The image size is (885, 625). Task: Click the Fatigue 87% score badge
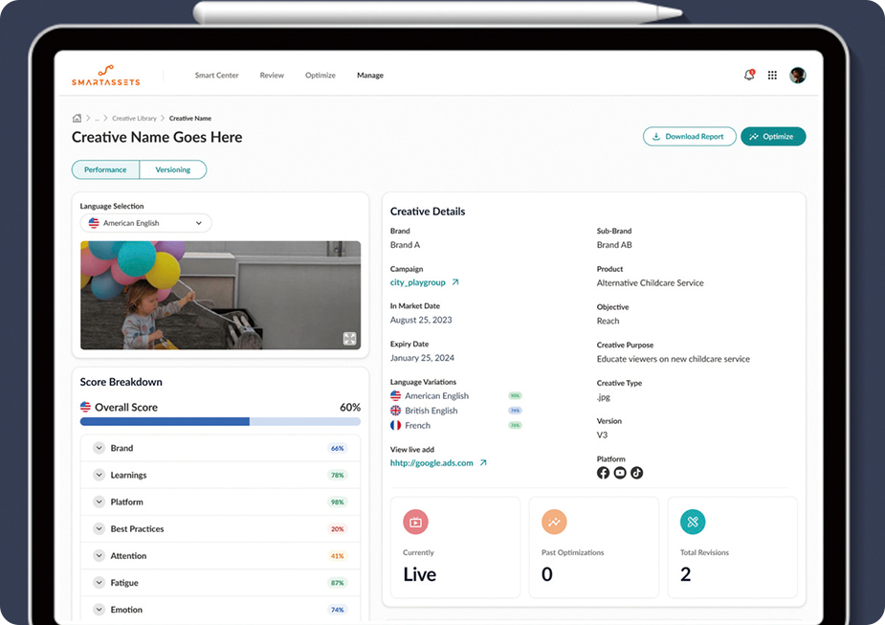pyautogui.click(x=337, y=583)
